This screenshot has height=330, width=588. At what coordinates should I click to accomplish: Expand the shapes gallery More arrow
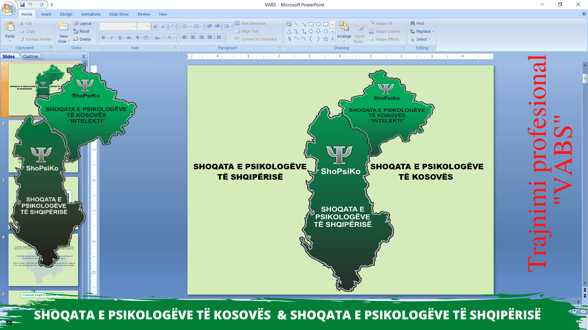pos(333,39)
